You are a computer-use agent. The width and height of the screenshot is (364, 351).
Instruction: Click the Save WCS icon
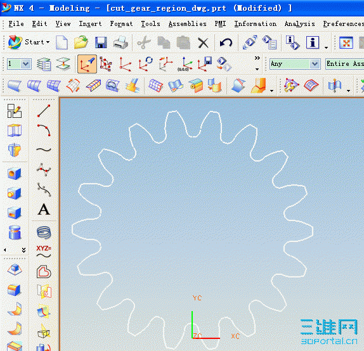click(x=205, y=64)
